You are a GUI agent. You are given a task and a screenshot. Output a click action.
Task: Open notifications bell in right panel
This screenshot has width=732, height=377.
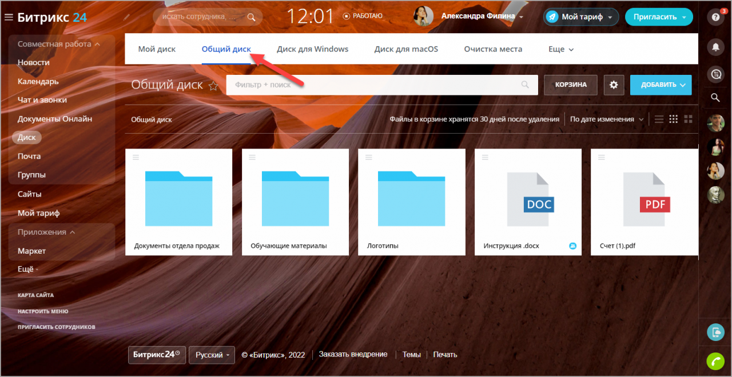pos(715,48)
